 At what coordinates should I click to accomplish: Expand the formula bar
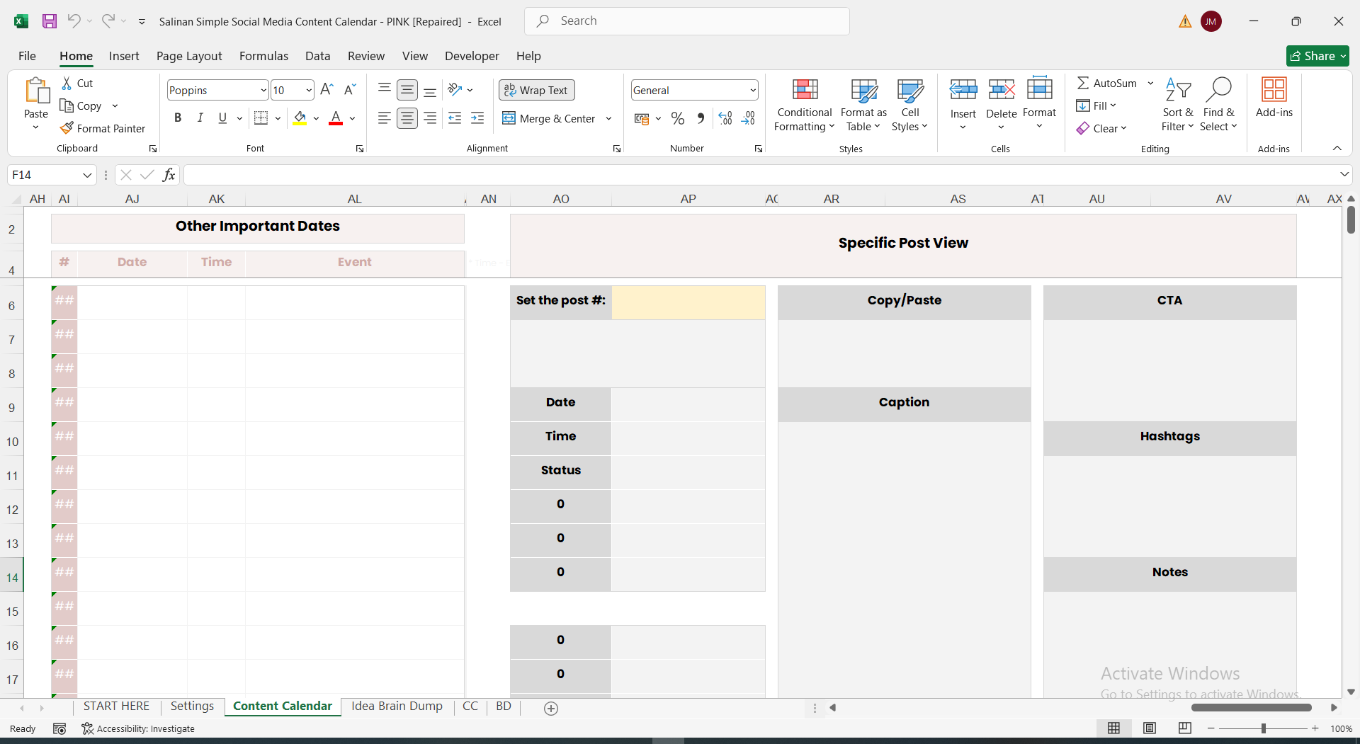click(x=1344, y=175)
